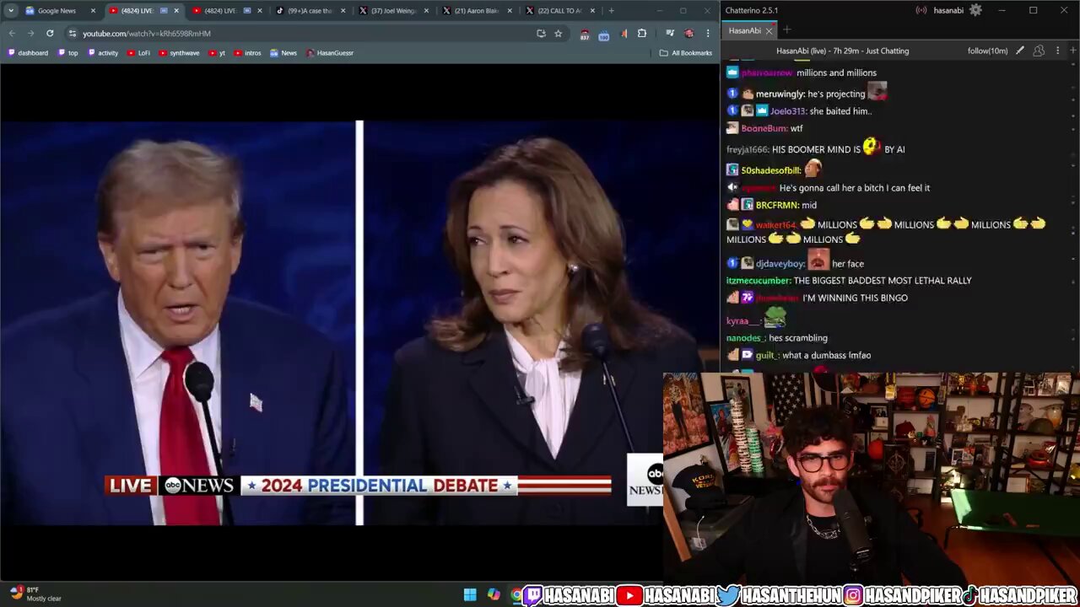Viewport: 1080px width, 607px height.
Task: Open moderation sword icon in Chatterino
Action: (1020, 51)
